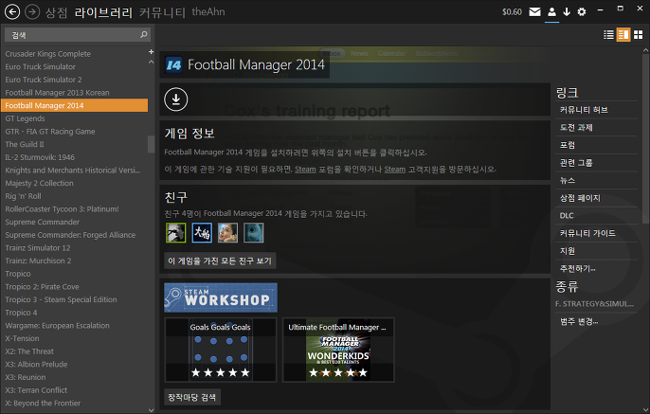Select Wargame: European Escalation
Screen dimensions: 650x414
(x=57, y=326)
